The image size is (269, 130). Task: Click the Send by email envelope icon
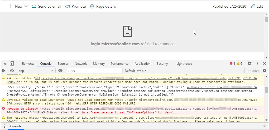34,7
